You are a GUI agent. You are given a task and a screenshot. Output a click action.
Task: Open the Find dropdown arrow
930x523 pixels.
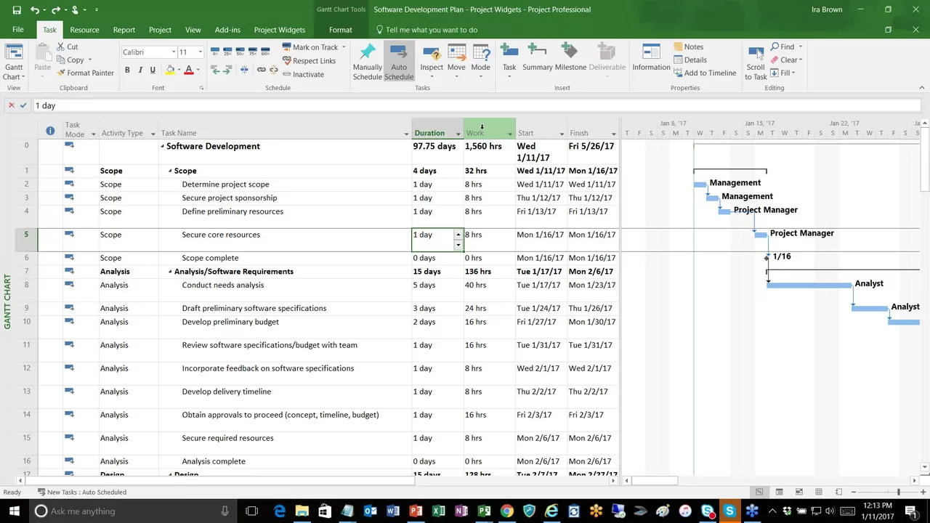pos(800,46)
